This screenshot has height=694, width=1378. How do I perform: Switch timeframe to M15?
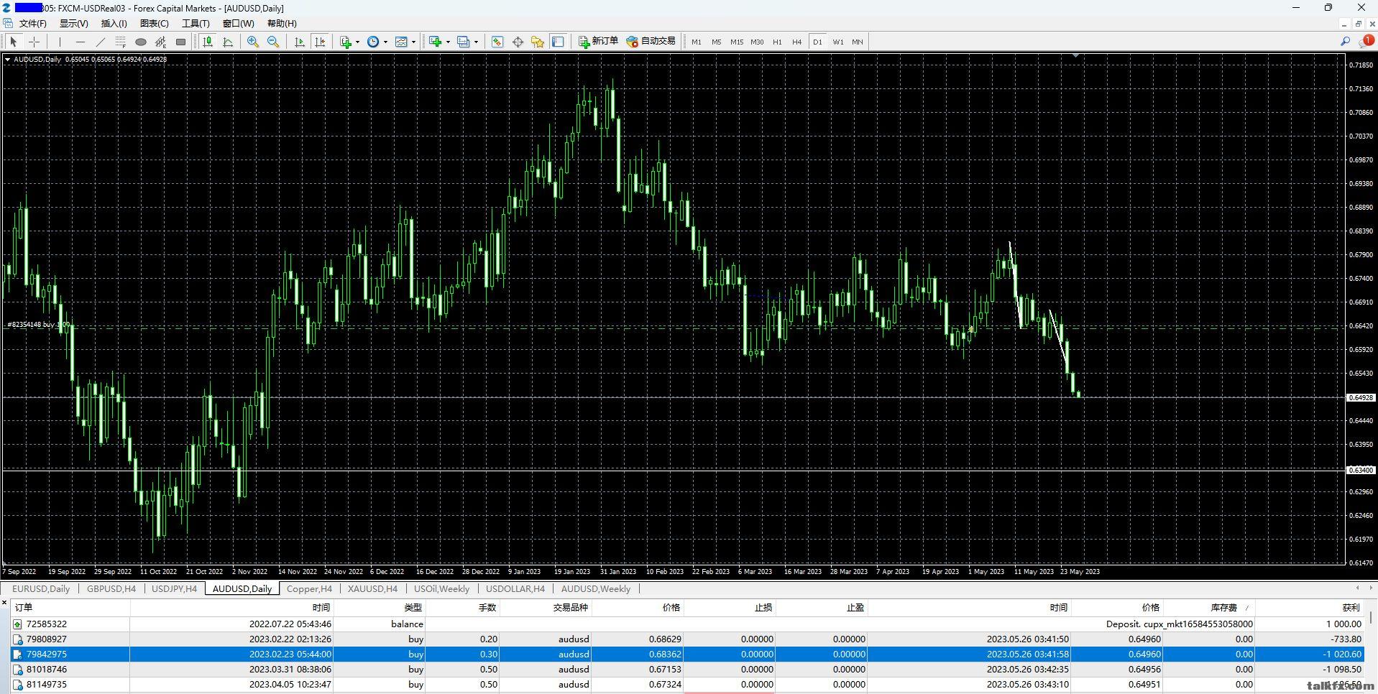click(x=737, y=42)
